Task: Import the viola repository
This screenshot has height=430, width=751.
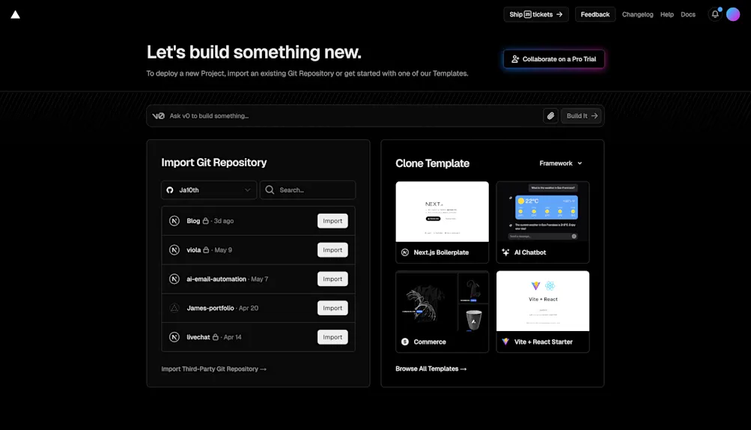Action: (x=332, y=250)
